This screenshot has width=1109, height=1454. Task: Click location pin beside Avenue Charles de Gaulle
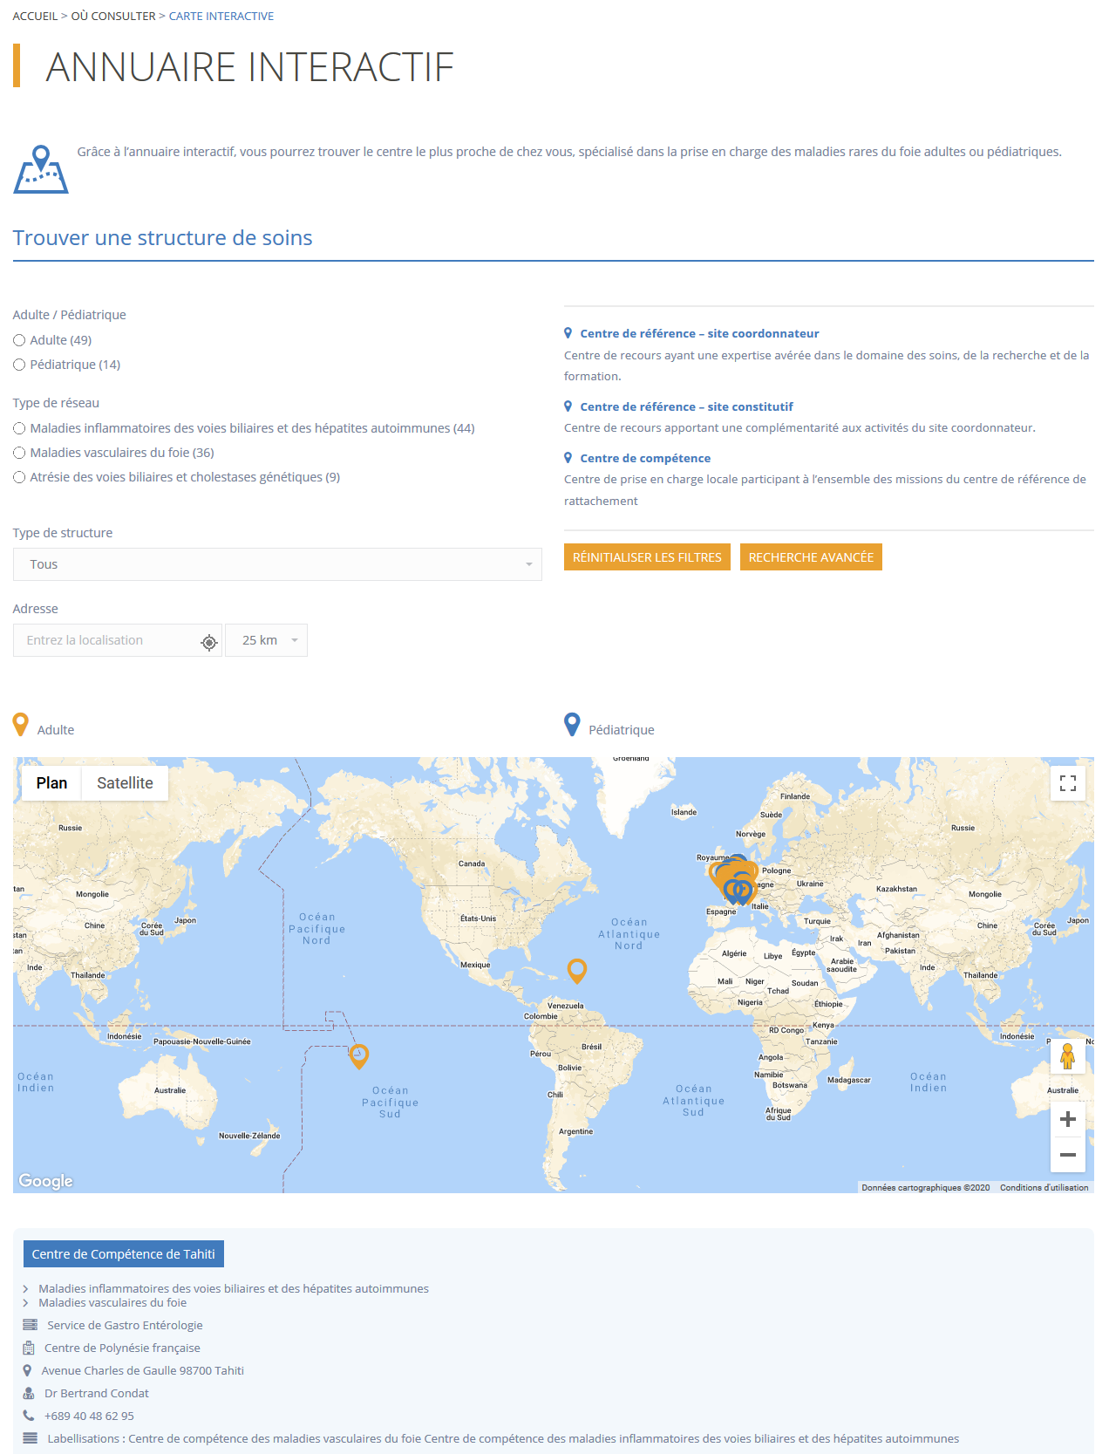pyautogui.click(x=27, y=1370)
